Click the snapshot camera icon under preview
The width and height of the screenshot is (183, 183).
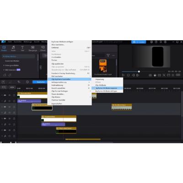pos(150,75)
